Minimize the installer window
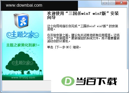 [105, 3]
